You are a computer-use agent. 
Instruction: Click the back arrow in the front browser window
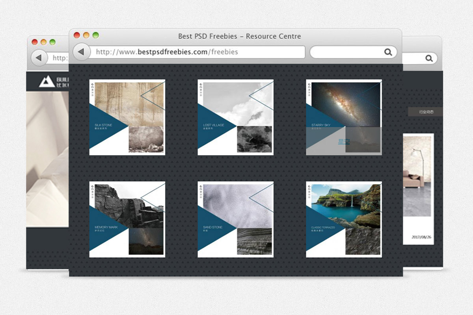pos(82,52)
